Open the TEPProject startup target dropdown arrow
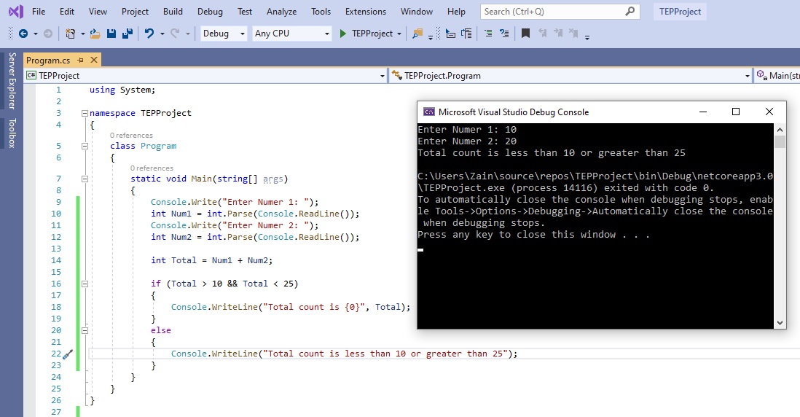Viewport: 800px width, 417px height. point(399,34)
